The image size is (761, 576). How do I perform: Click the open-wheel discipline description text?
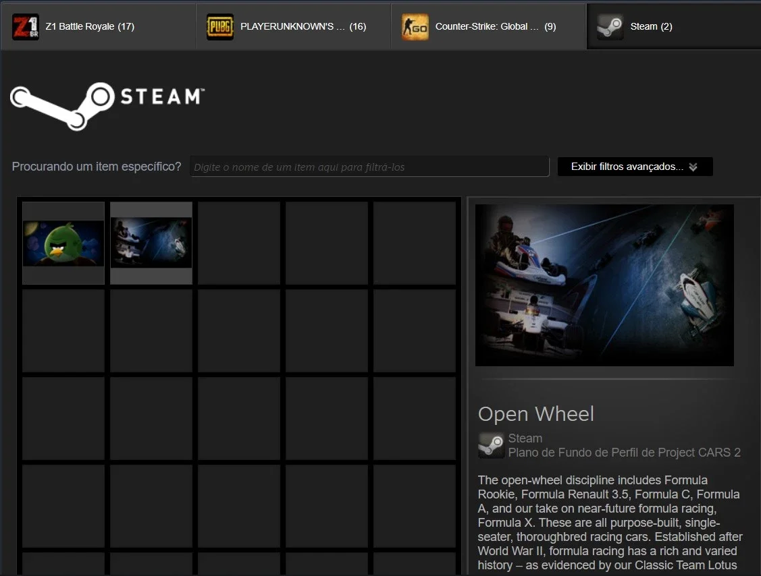(x=610, y=523)
